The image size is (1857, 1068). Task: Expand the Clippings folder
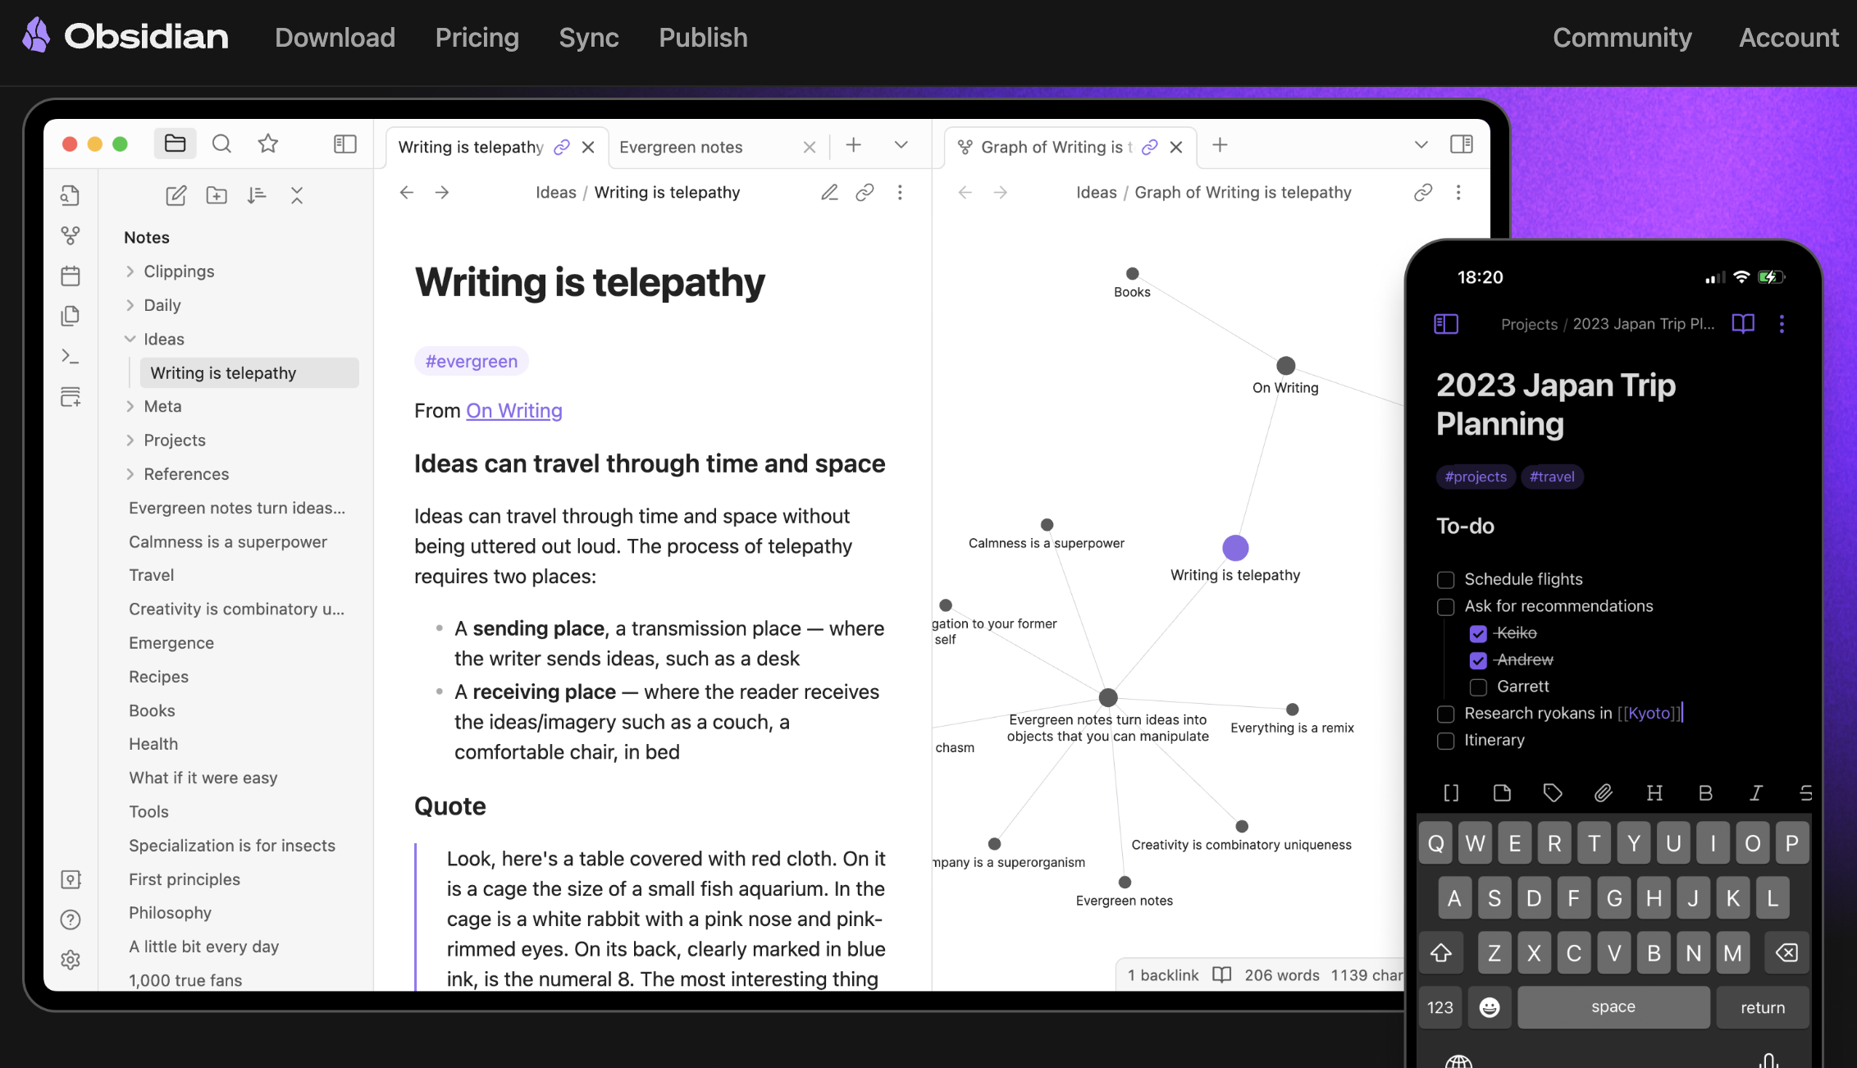130,272
